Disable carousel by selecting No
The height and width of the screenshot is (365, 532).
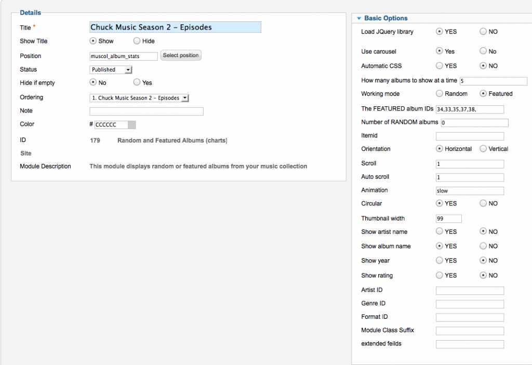[x=483, y=51]
